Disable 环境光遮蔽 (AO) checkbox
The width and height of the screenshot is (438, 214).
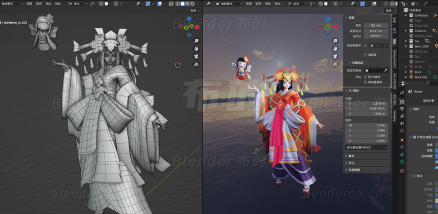[415, 137]
